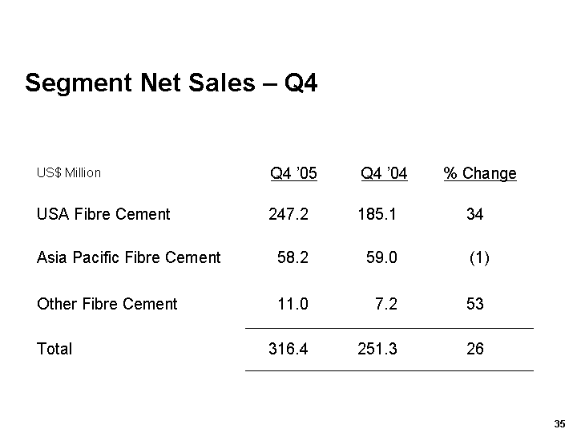Image resolution: width=577 pixels, height=433 pixels.
Task: Click the negative change value (1)
Action: point(479,257)
